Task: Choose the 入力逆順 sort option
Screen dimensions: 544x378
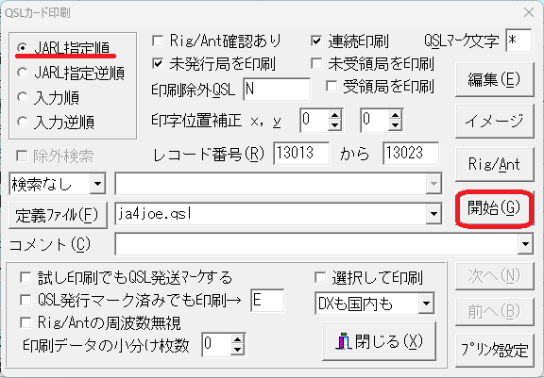Action: [x=23, y=122]
